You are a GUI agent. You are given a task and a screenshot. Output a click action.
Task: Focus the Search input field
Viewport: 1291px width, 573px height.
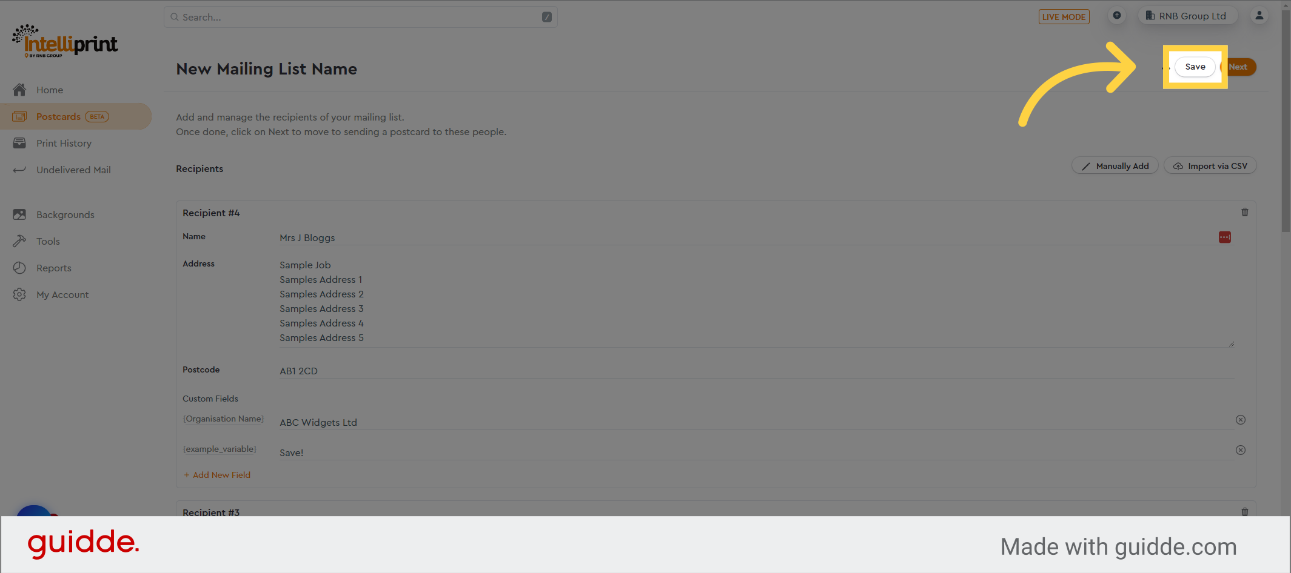[360, 17]
